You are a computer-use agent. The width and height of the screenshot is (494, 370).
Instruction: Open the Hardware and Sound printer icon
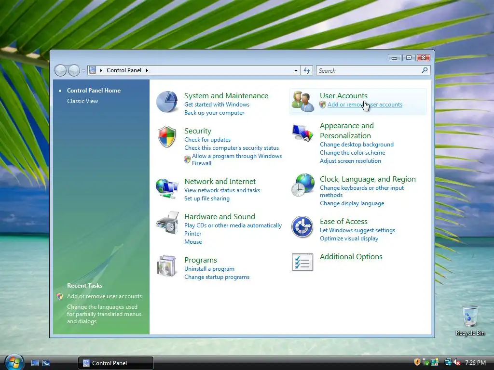point(167,223)
